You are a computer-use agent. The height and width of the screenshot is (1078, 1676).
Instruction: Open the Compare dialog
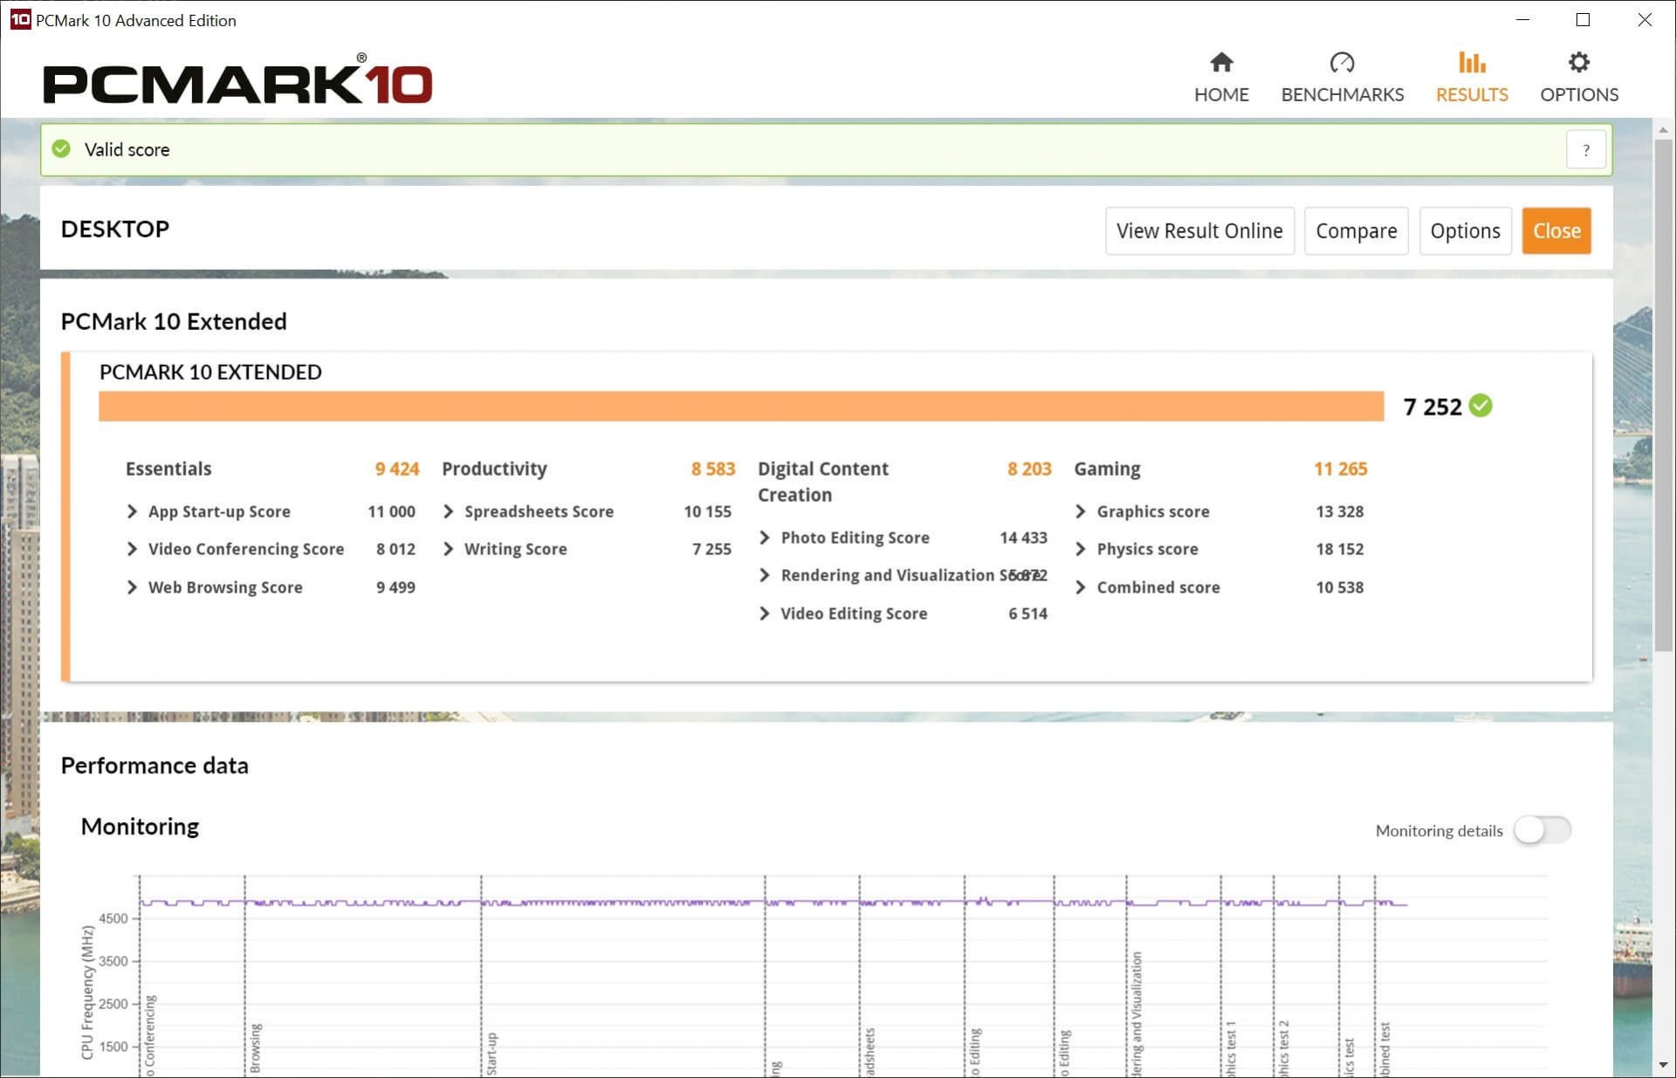[1356, 230]
